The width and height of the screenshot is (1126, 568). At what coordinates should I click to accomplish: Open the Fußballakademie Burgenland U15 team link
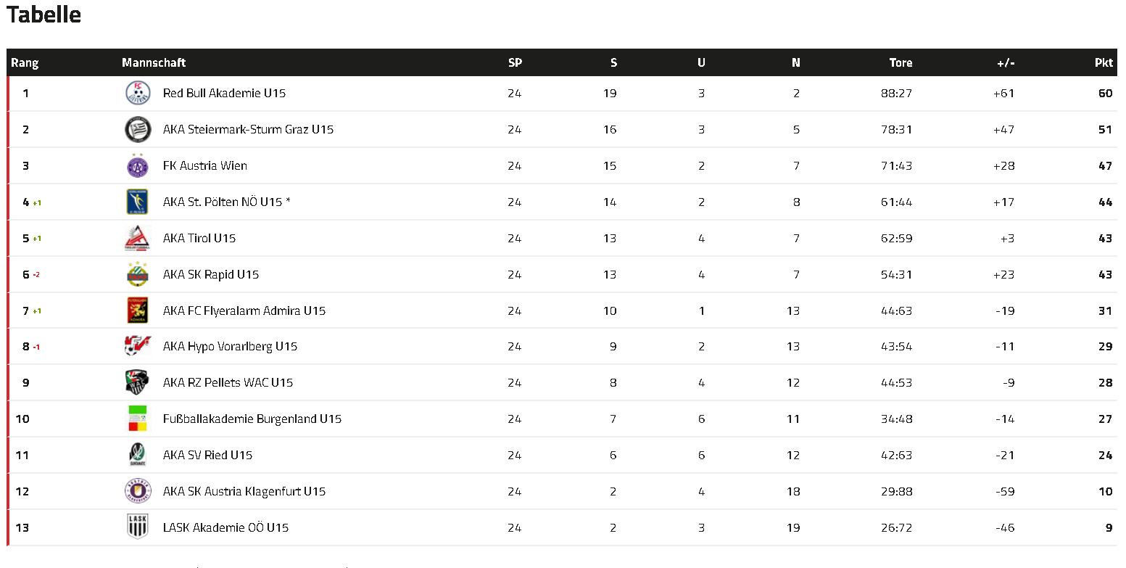(x=252, y=419)
